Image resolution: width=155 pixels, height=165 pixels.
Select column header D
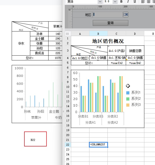click(135, 34)
